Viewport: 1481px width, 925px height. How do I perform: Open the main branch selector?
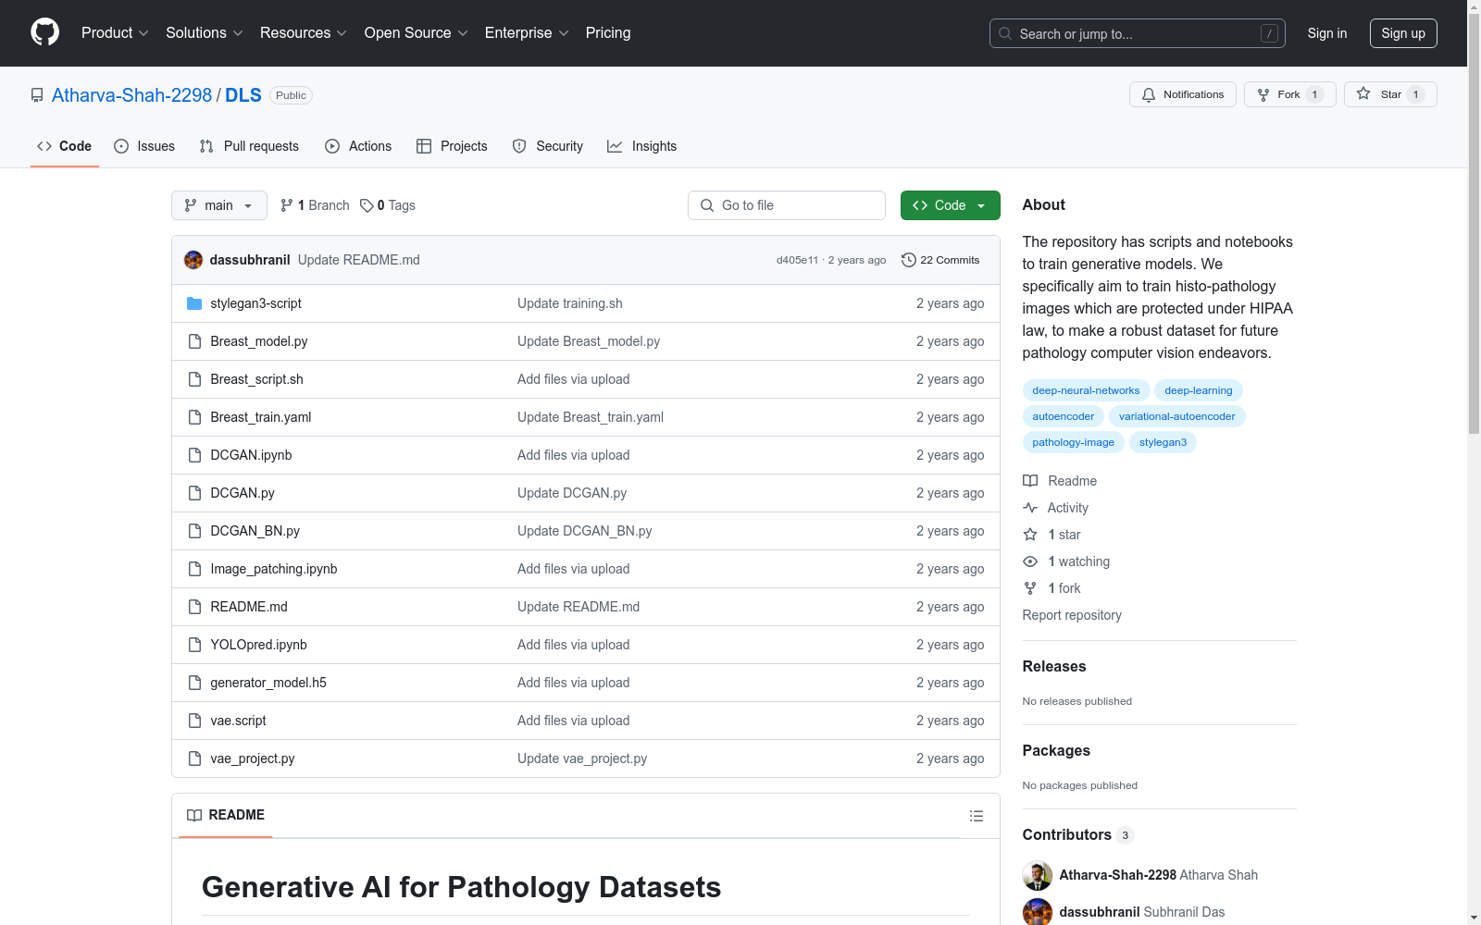(x=219, y=205)
